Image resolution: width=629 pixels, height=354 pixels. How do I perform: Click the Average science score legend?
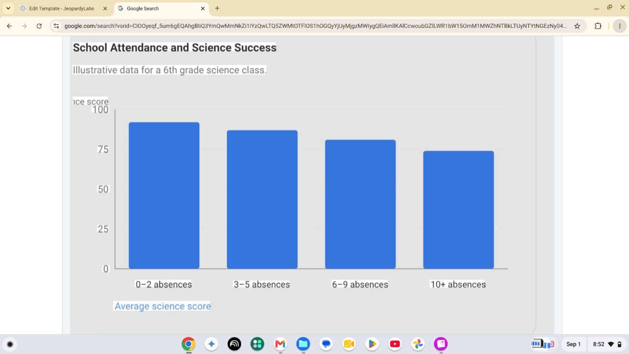click(163, 306)
